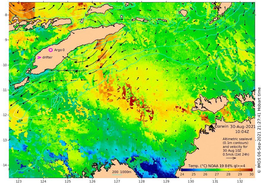Click the '25' color bar tick label
This screenshot has height=187, width=261.
click(x=194, y=174)
